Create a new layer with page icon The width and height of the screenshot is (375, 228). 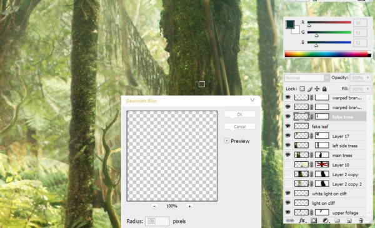tap(349, 221)
